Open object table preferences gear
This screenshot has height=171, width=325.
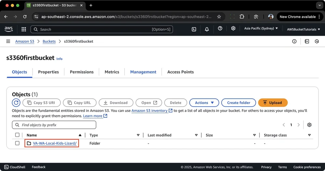click(309, 125)
